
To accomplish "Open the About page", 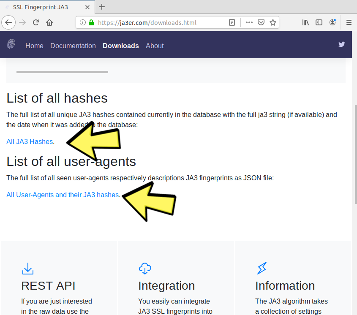I will click(155, 46).
